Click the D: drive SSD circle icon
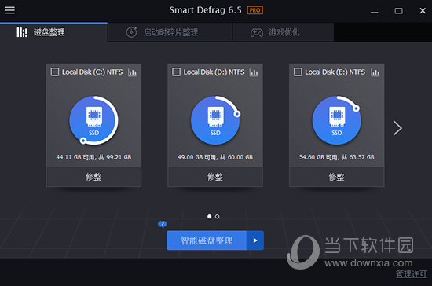This screenshot has width=432, height=286. (x=215, y=120)
